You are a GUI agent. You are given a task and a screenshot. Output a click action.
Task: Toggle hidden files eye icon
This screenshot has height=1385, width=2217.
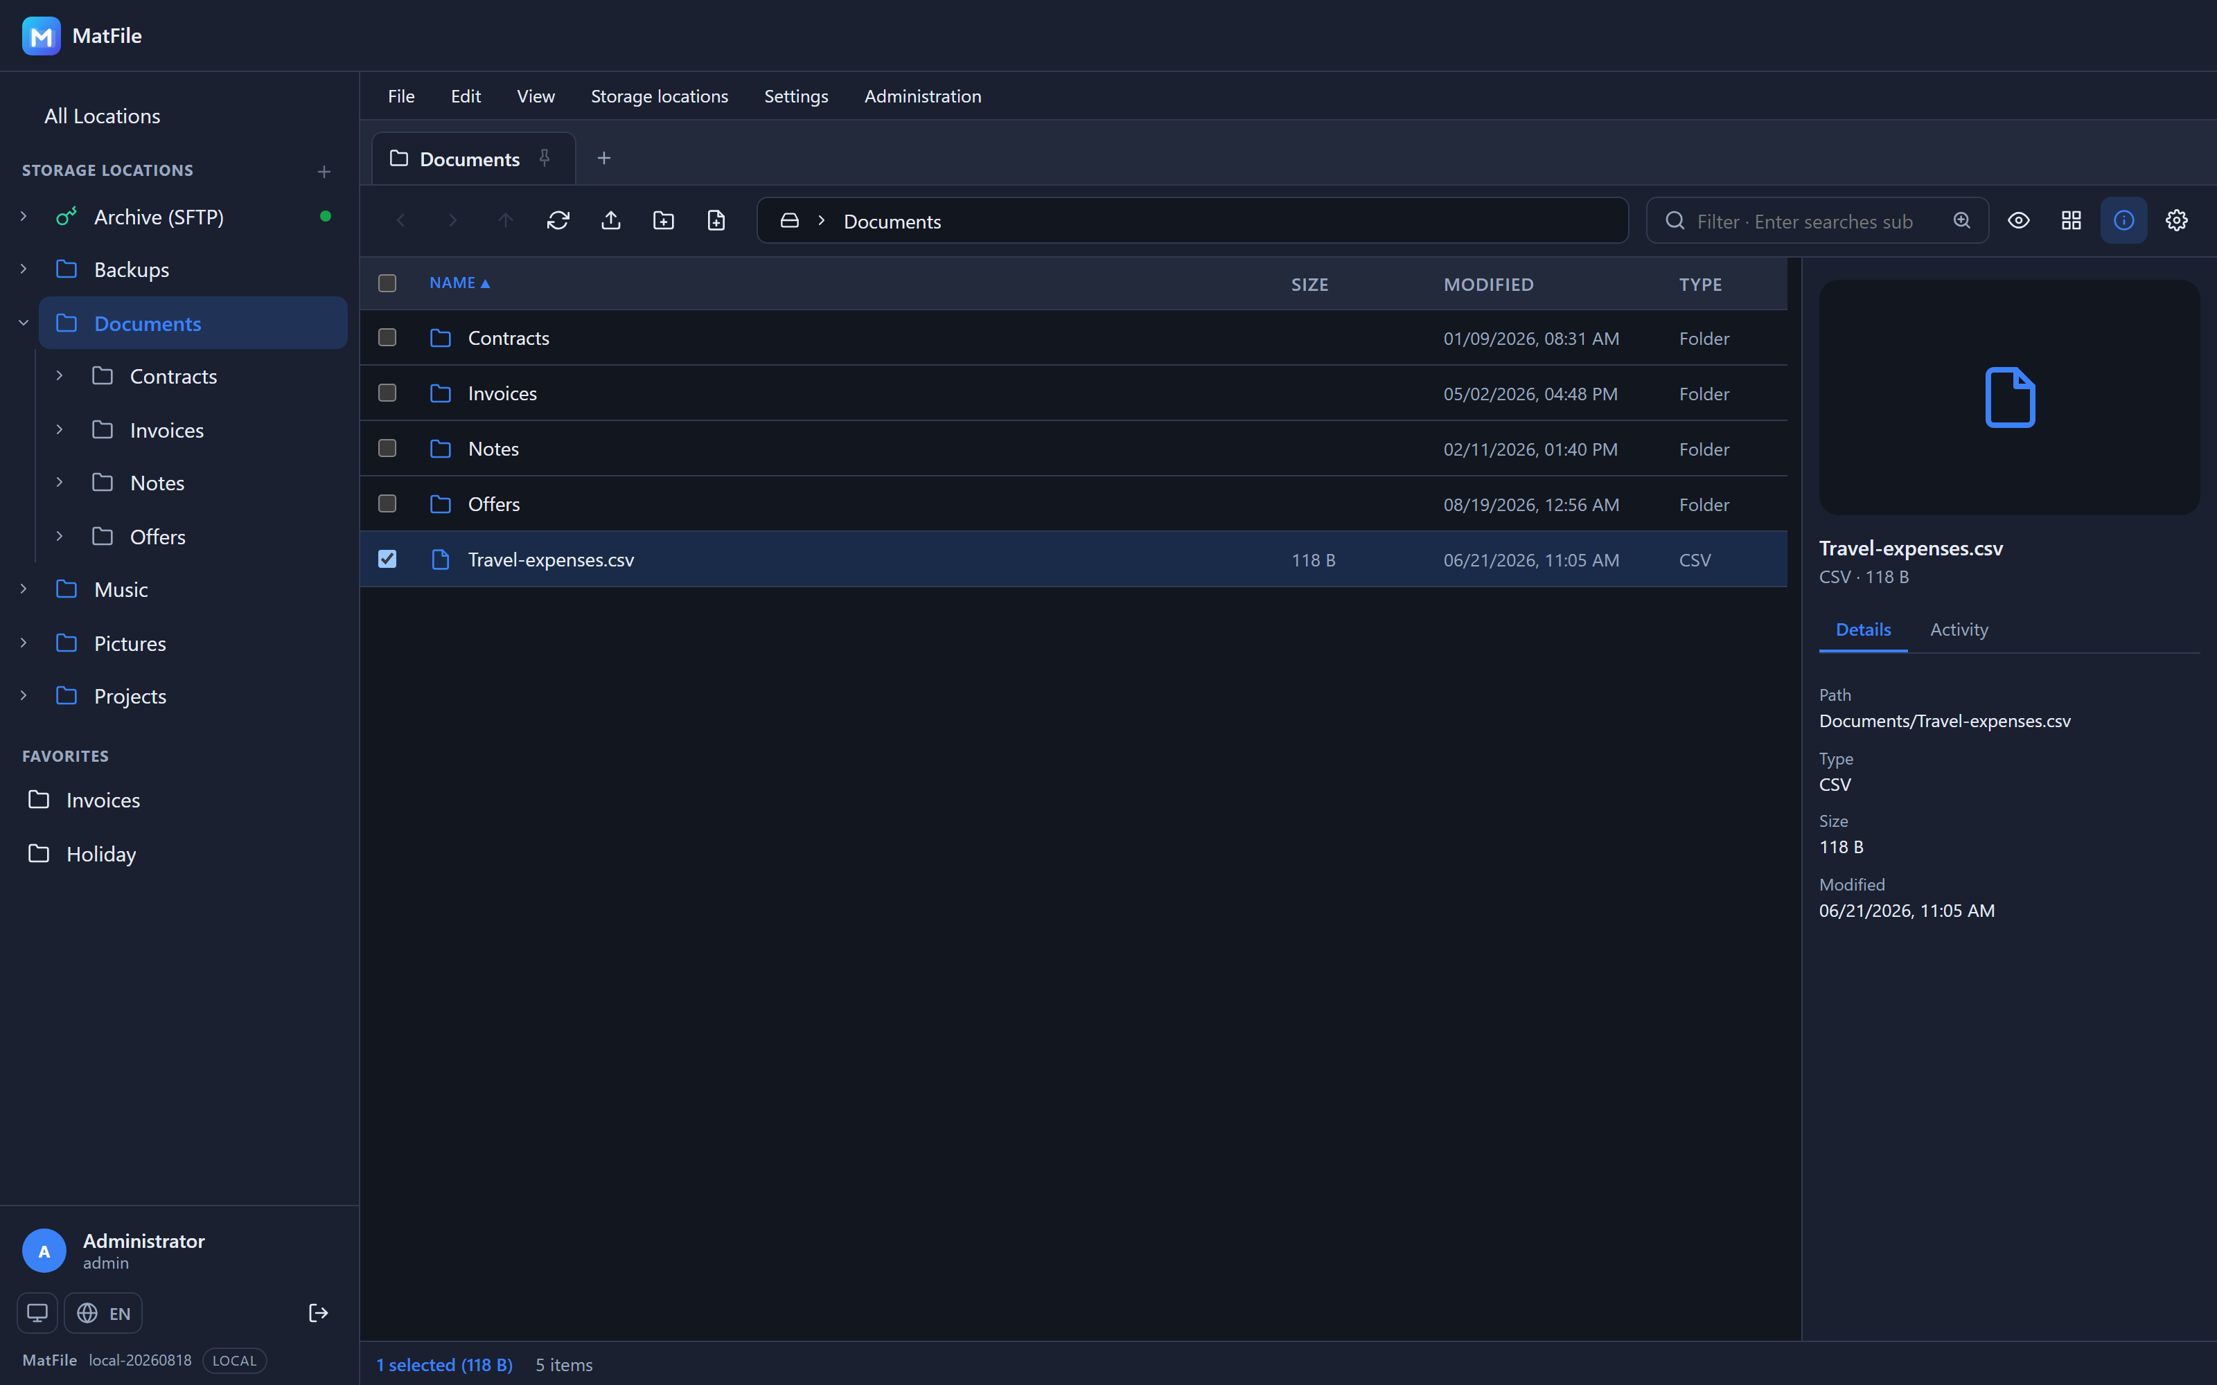2018,221
